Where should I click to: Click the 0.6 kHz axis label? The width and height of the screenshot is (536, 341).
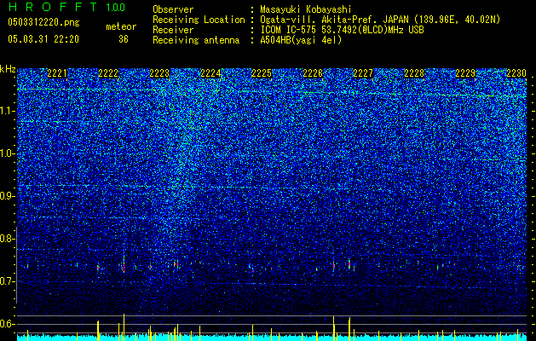[8, 324]
